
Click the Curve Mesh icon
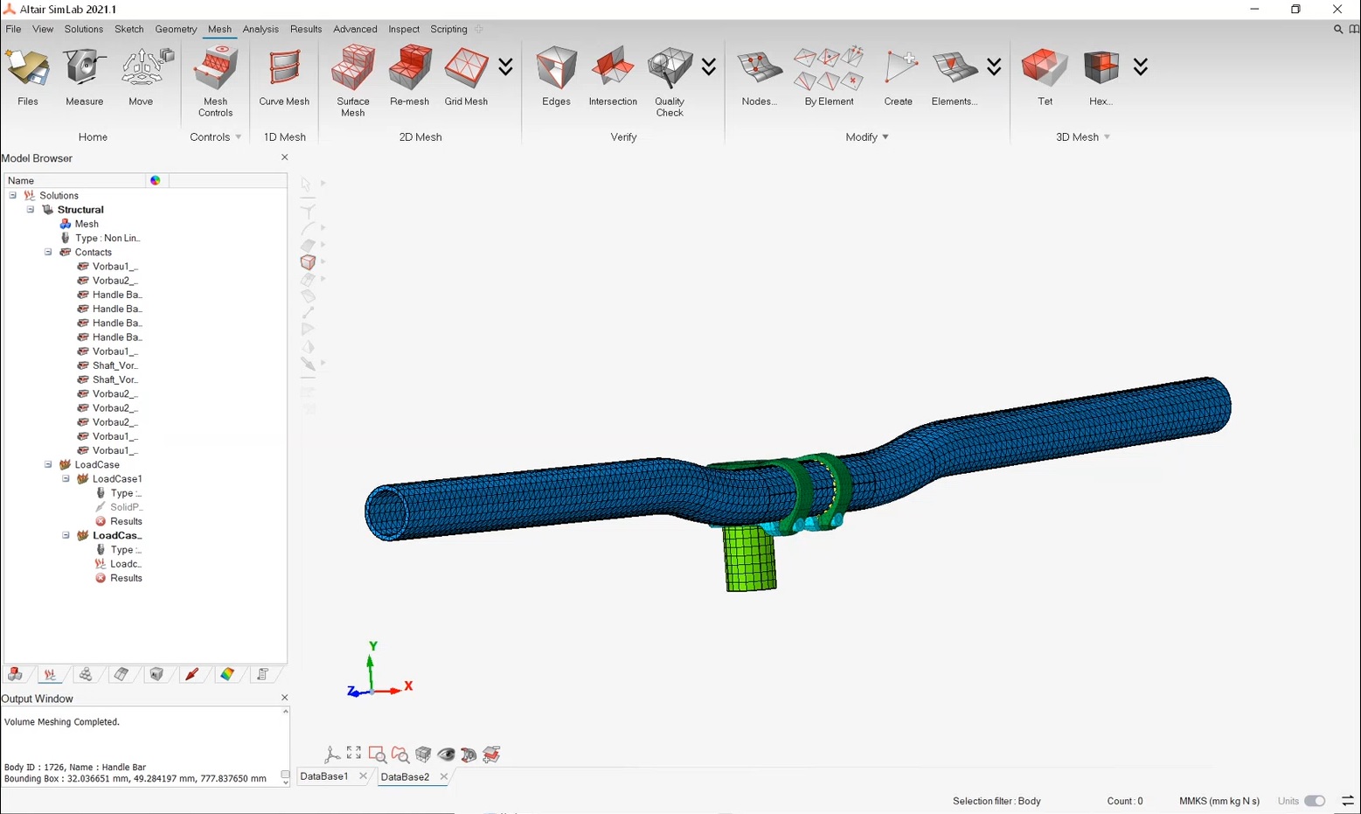coord(284,70)
